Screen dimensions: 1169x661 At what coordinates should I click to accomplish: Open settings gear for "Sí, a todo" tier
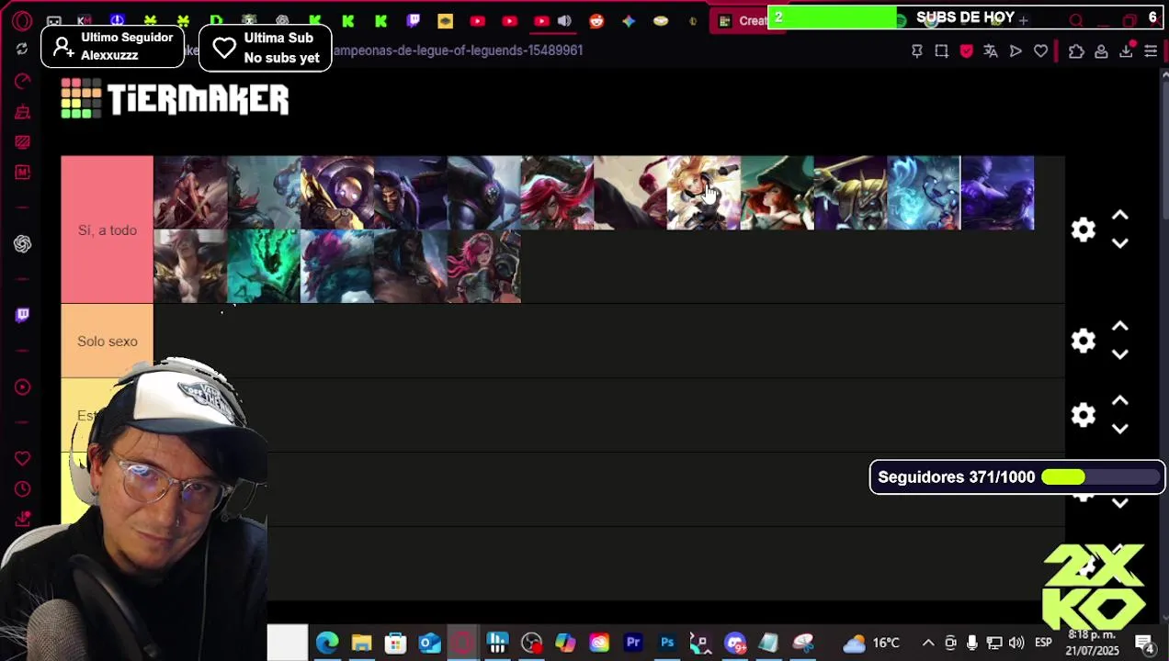(1084, 230)
